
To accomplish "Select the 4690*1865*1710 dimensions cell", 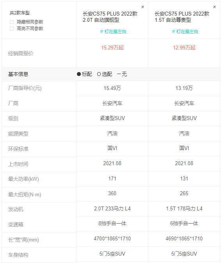I will tap(184, 239).
